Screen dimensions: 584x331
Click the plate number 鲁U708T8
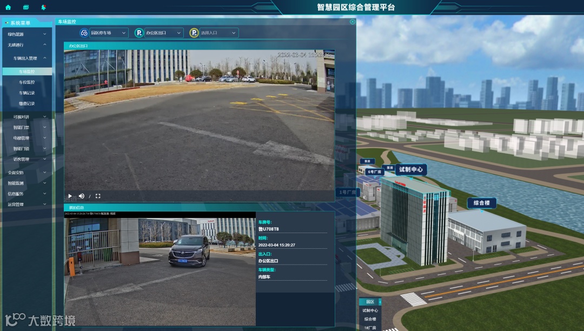click(269, 229)
